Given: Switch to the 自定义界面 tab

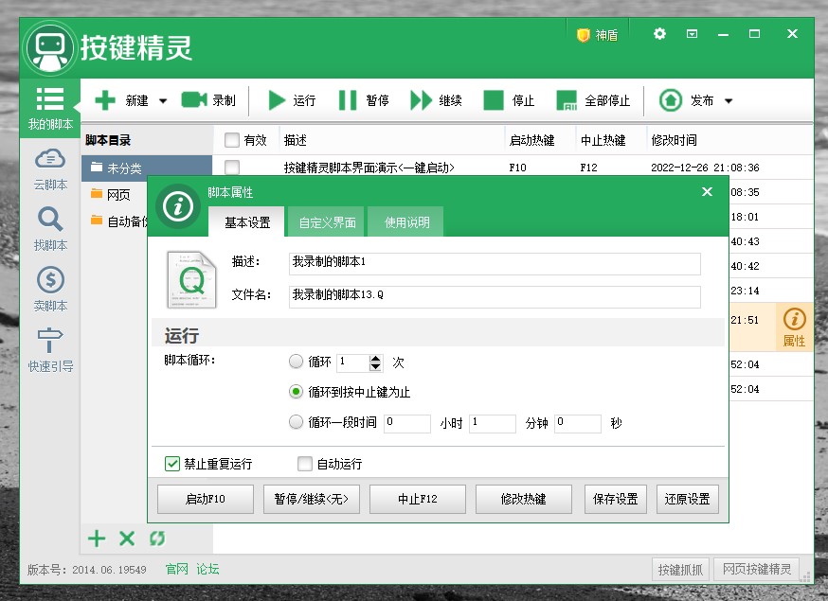Looking at the screenshot, I should (x=327, y=222).
